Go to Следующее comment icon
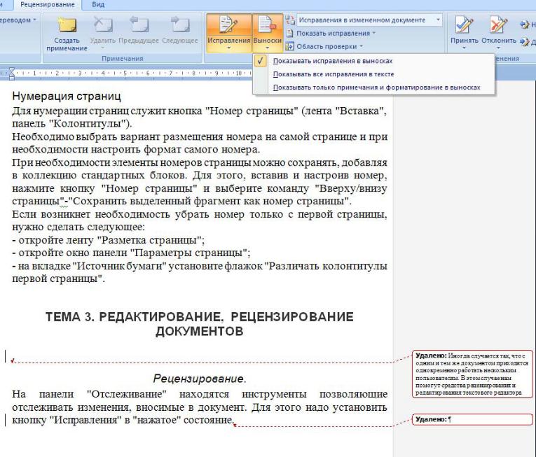The image size is (536, 457). [180, 25]
